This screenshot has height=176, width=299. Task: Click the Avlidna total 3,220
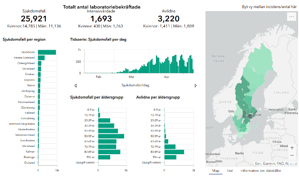[169, 19]
